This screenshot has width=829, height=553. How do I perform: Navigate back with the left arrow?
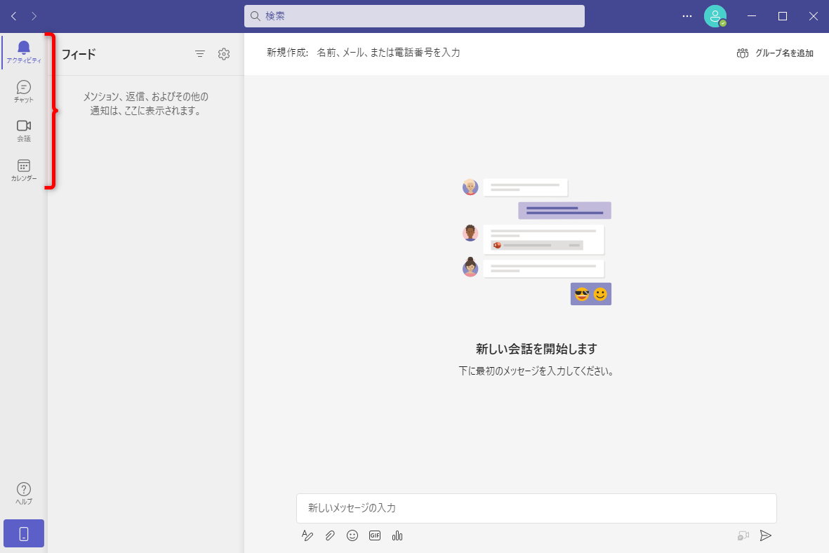click(x=13, y=15)
